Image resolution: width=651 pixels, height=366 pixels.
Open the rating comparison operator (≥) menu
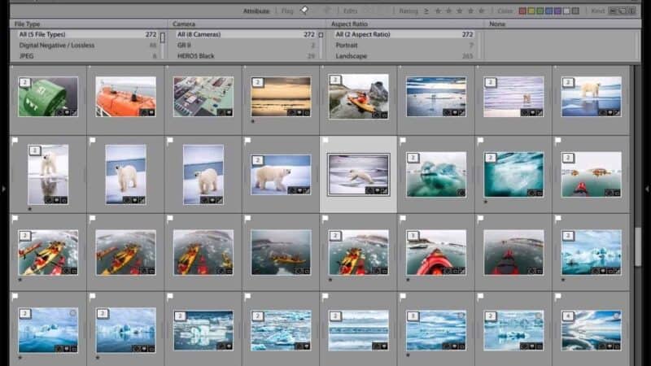pyautogui.click(x=426, y=11)
